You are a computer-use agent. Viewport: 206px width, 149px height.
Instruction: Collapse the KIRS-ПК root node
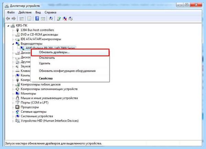click(8, 26)
